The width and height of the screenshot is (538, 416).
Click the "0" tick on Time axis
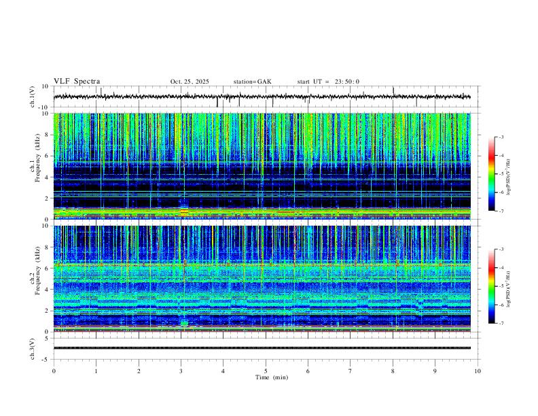point(54,371)
